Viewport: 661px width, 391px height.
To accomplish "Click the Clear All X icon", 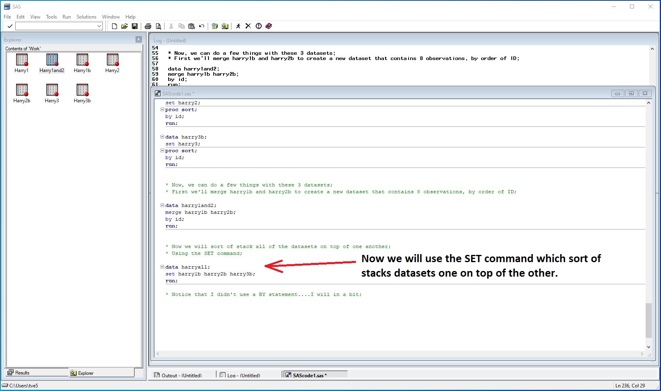I will pos(248,26).
